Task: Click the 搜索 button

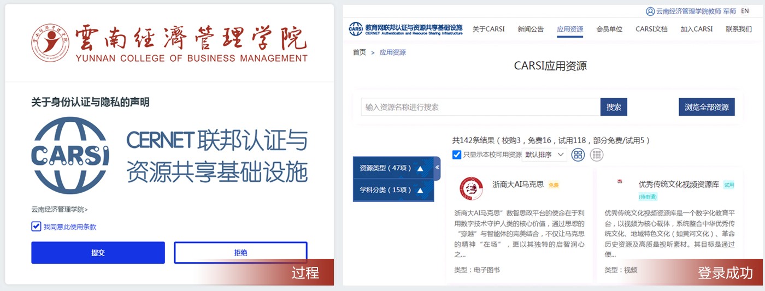Action: click(x=614, y=107)
